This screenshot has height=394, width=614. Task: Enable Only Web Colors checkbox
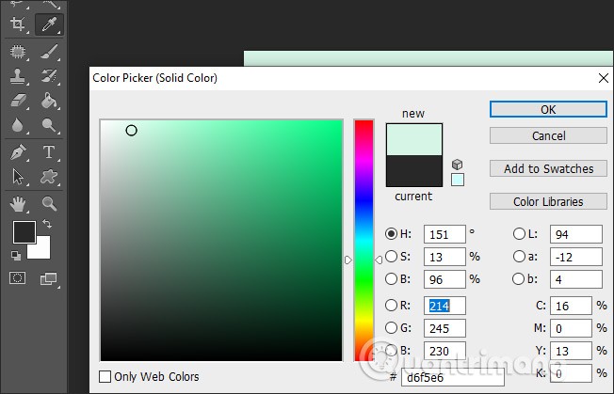point(105,377)
